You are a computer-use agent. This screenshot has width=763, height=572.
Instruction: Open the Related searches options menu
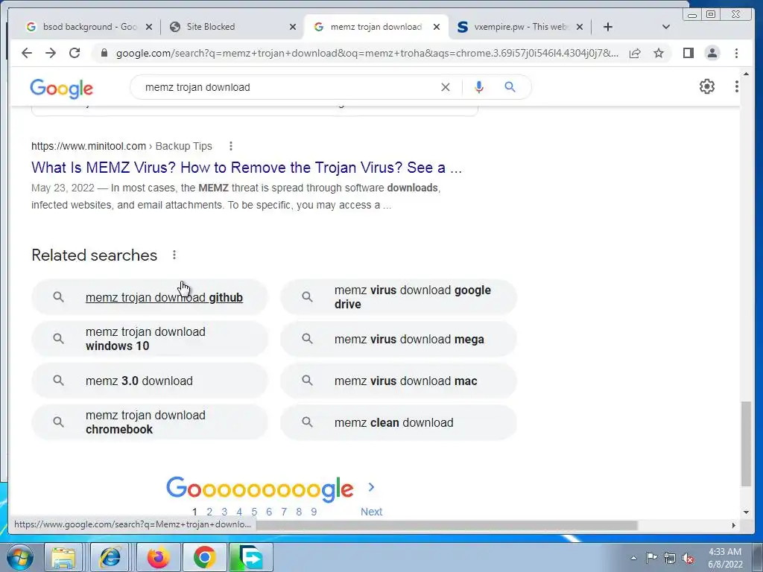coord(174,255)
